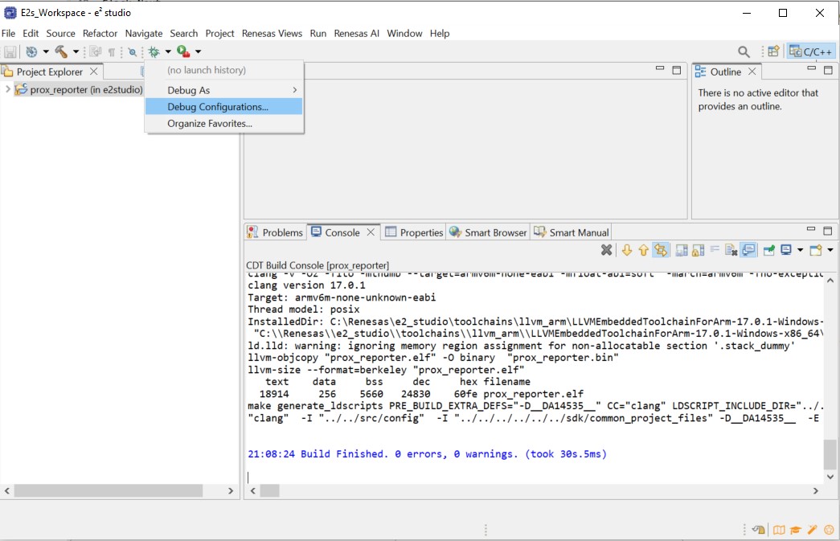Select Debug Configurations... menu entry

(224, 107)
